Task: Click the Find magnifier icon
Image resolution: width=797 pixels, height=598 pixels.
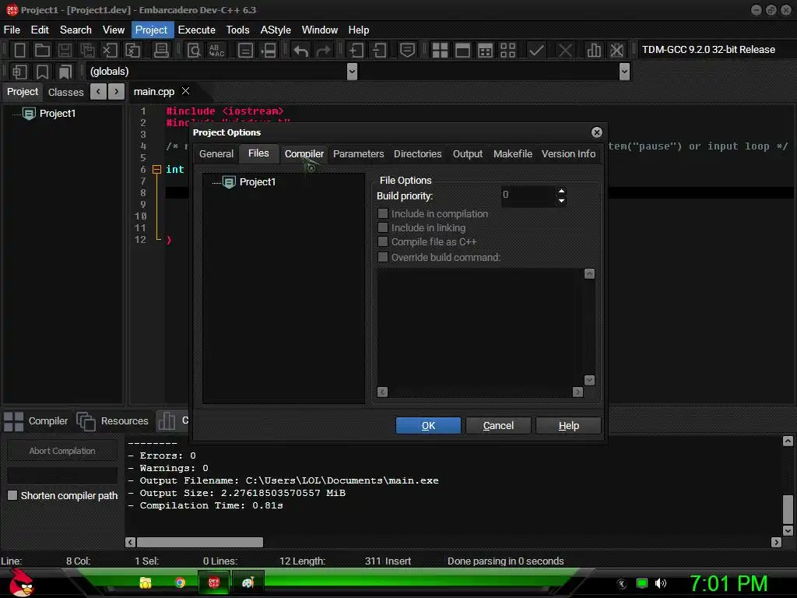Action: coord(194,50)
